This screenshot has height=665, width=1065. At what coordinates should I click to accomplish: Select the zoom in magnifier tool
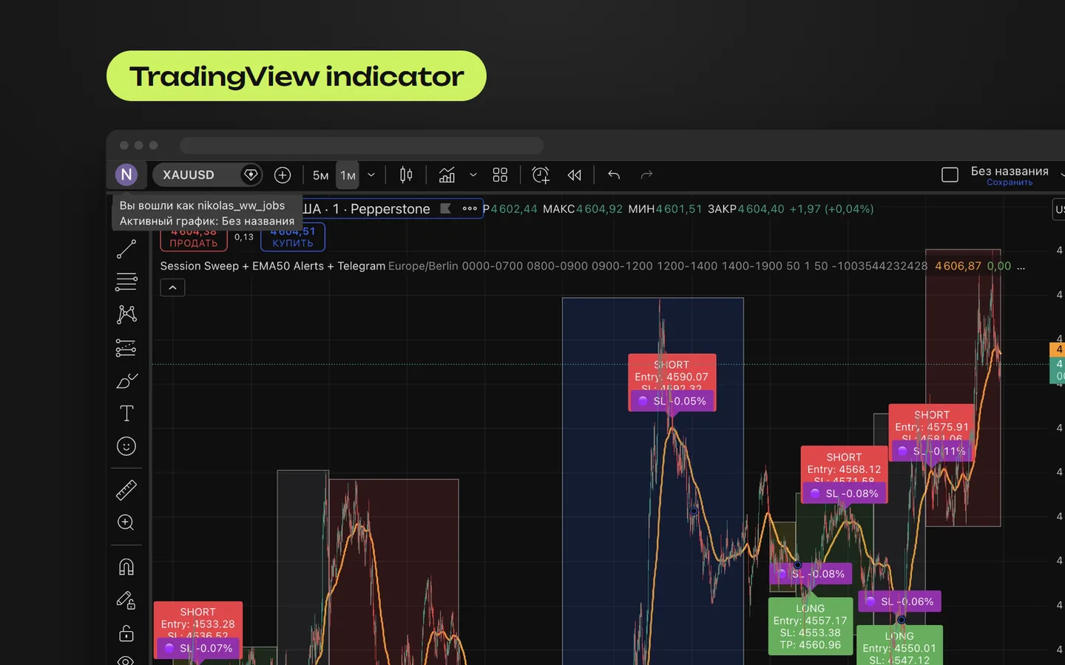point(126,522)
